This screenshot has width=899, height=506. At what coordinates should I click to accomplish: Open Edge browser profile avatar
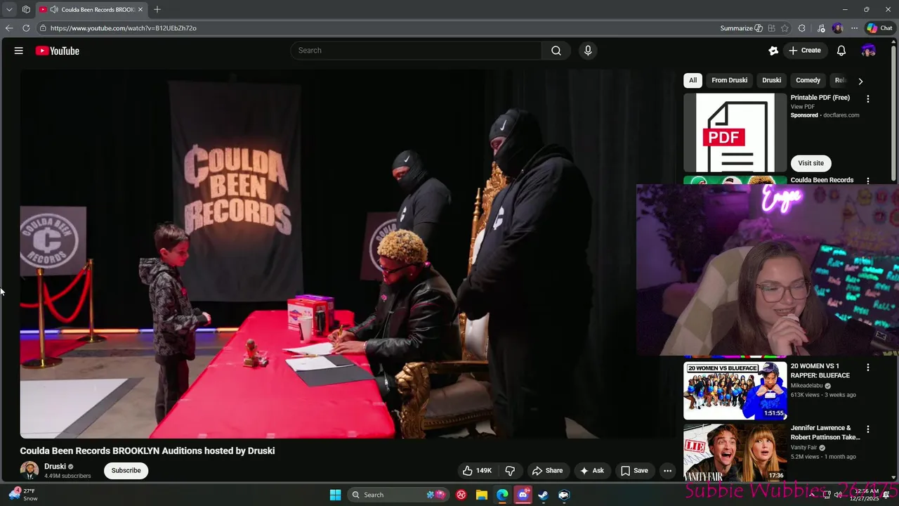click(837, 28)
